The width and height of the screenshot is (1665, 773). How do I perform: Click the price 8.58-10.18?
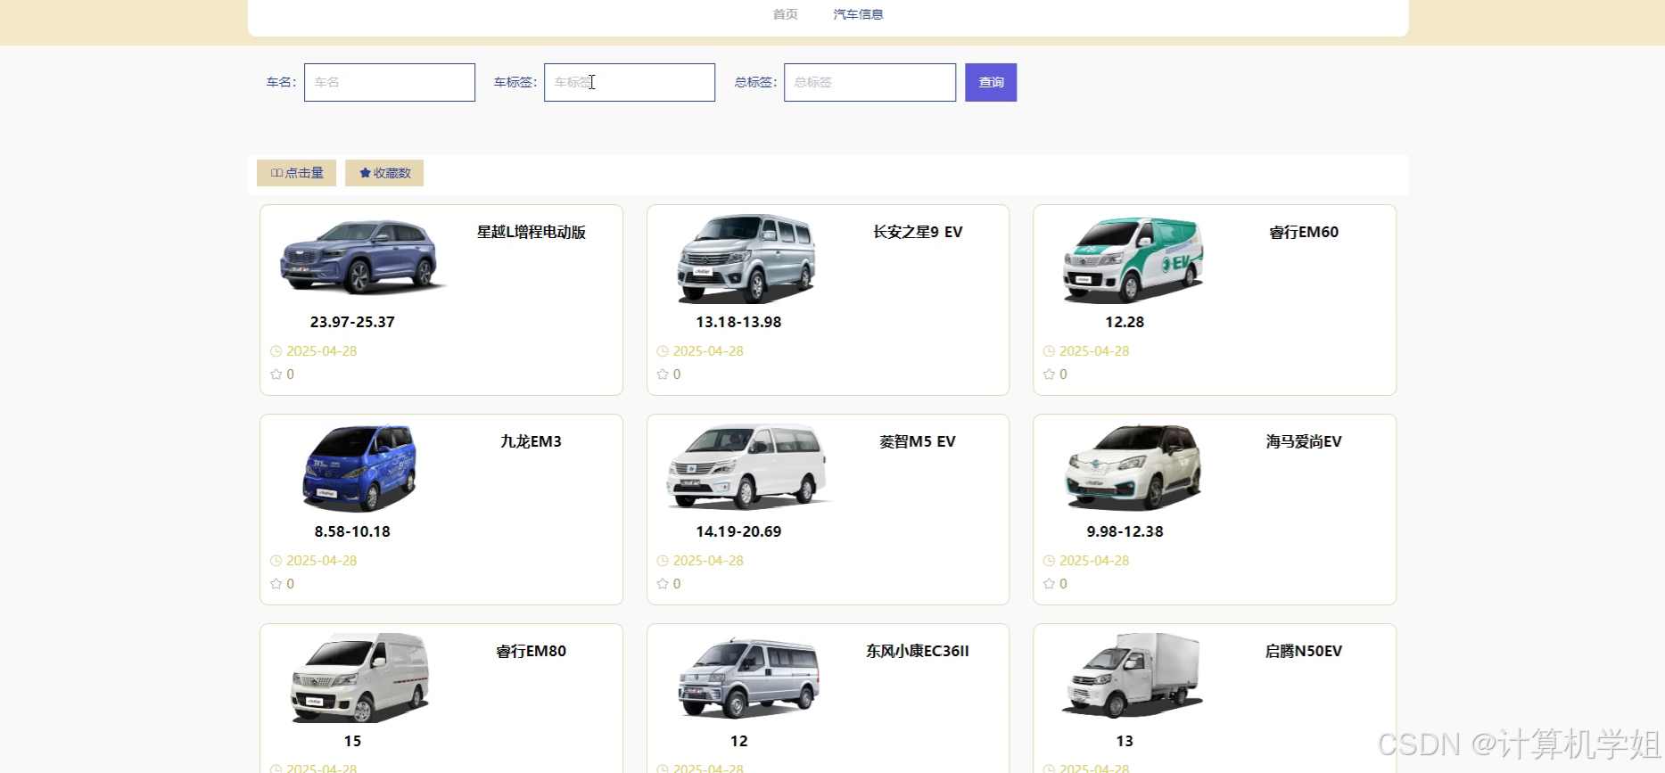tap(352, 531)
